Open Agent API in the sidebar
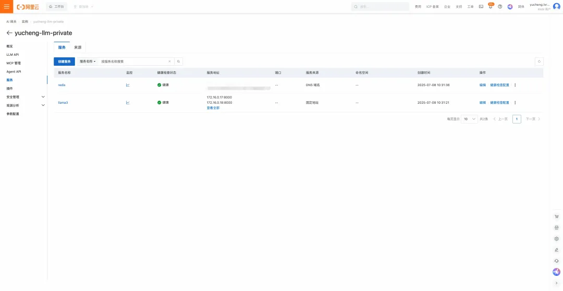This screenshot has height=291, width=563. click(x=14, y=71)
